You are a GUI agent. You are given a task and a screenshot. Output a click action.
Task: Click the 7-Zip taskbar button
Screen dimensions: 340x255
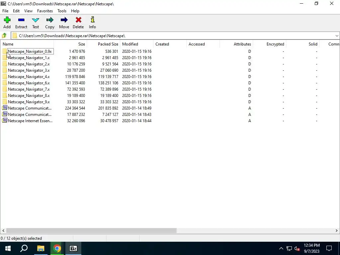[x=73, y=248]
